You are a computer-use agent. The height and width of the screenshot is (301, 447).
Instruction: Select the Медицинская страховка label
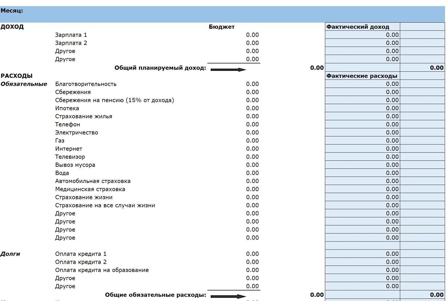tap(90, 189)
